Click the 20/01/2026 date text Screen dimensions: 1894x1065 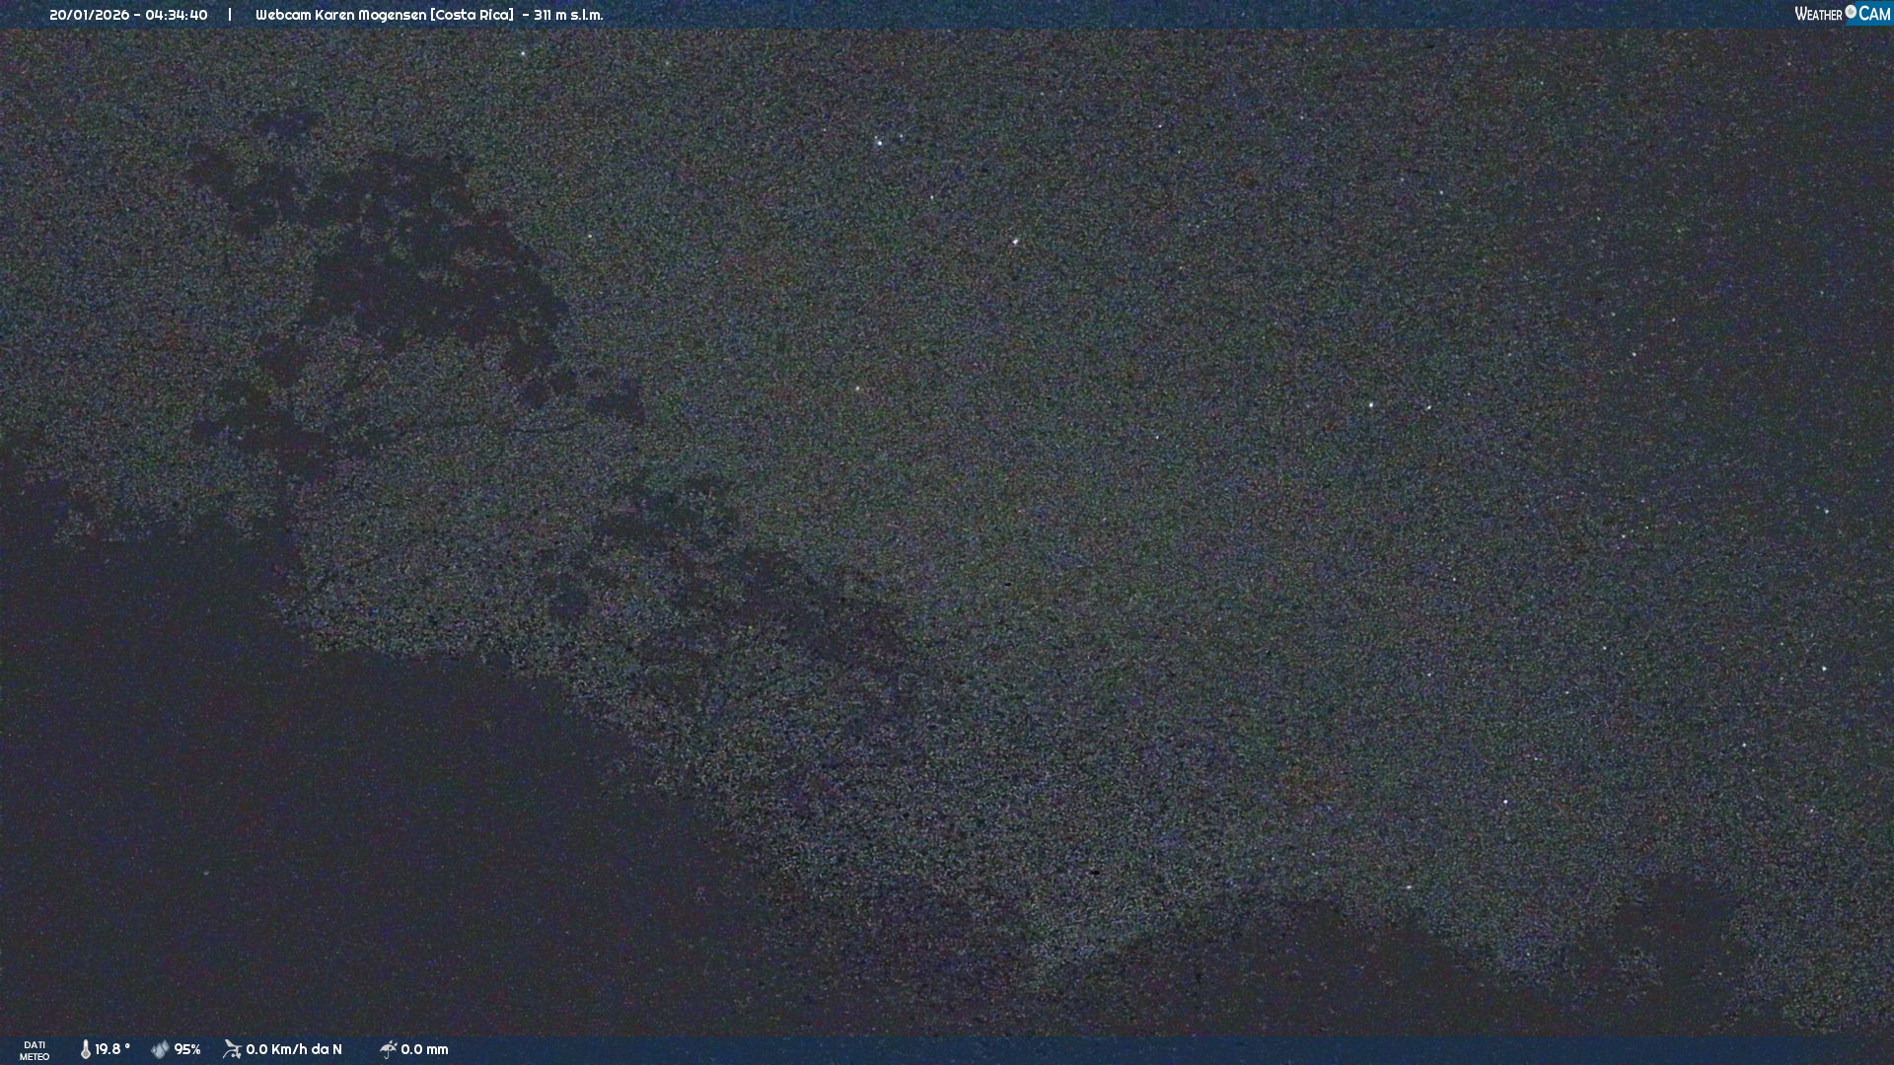pyautogui.click(x=89, y=15)
